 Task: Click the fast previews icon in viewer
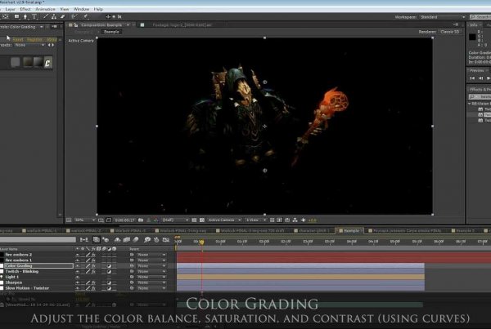pos(280,220)
